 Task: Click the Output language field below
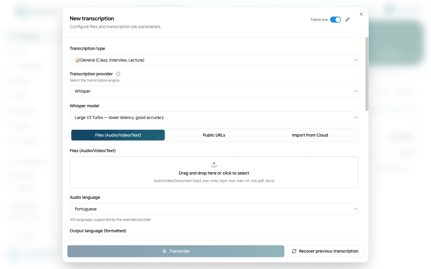214,238
